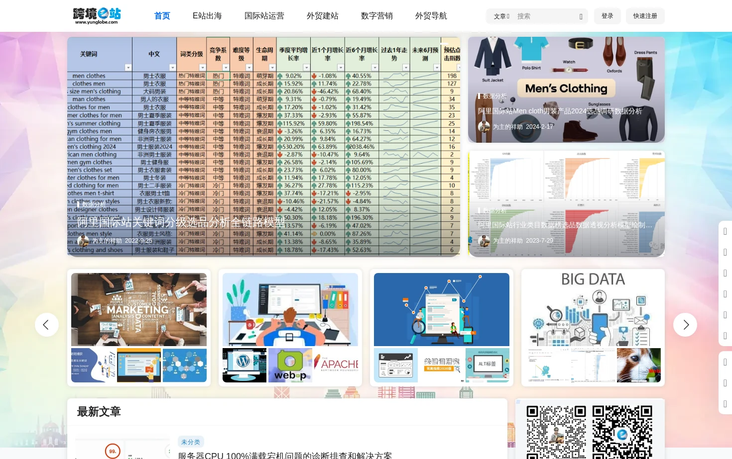Open the 首页 navigation tab

point(162,16)
